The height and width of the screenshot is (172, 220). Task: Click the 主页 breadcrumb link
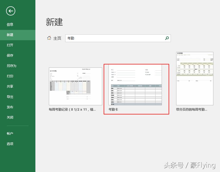[57, 38]
